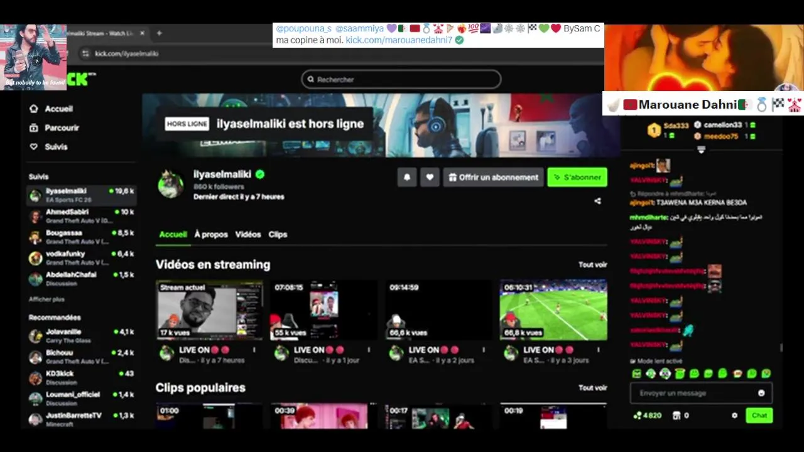Click the gift icon showing 0

pyautogui.click(x=676, y=416)
